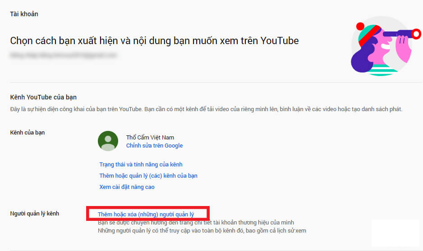423x251 pixels.
Task: Open Thêm hoặc quản lý (các) kênh của bạn
Action: click(148, 176)
